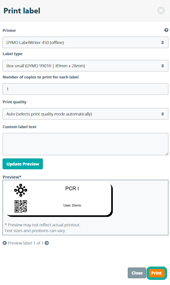Open the Printer dropdown
Viewport: 170px width, 285px height.
85,42
